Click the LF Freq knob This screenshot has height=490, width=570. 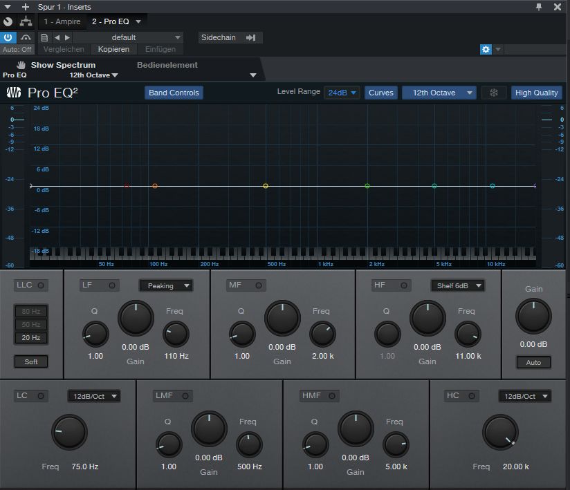176,334
